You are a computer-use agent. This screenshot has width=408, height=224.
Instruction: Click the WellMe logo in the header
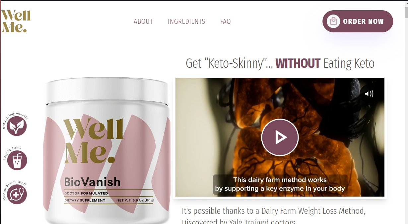pyautogui.click(x=16, y=21)
